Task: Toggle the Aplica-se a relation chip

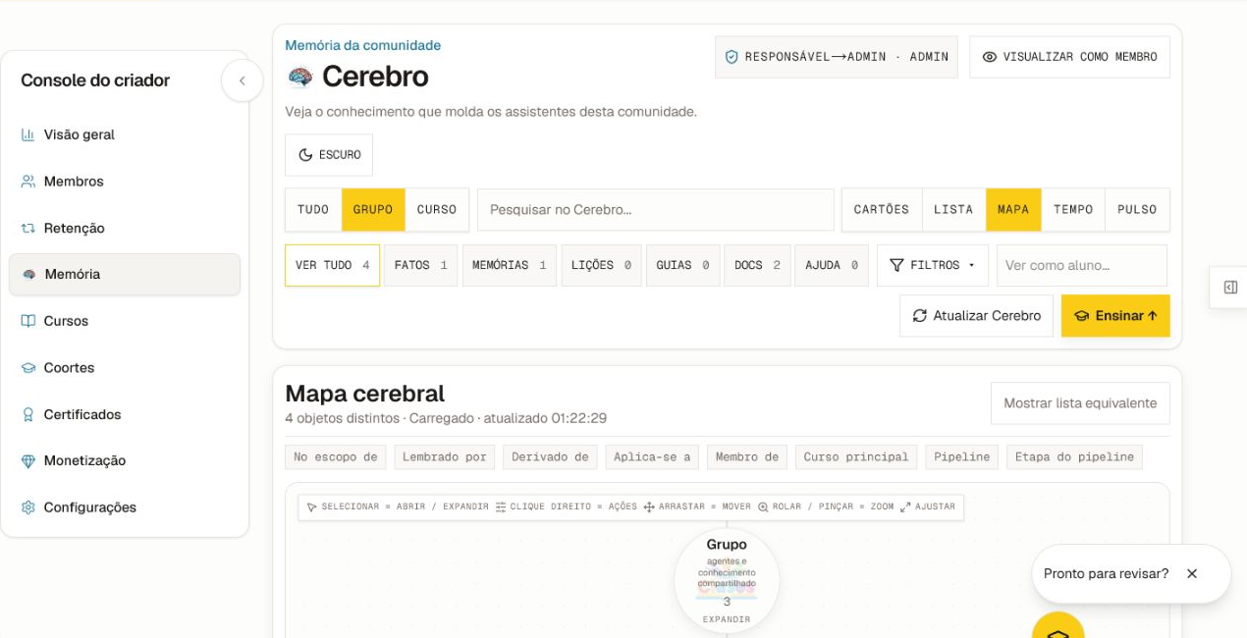Action: (x=652, y=457)
